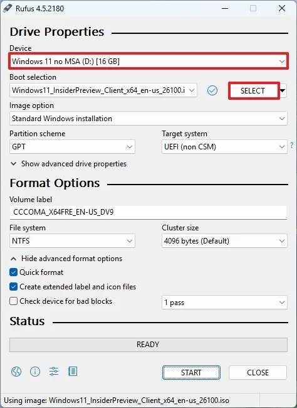Close the Rufus window with X

pos(282,8)
